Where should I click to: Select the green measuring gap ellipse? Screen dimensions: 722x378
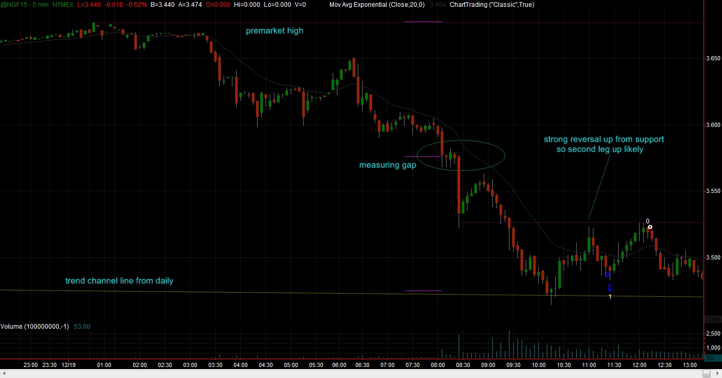click(461, 155)
